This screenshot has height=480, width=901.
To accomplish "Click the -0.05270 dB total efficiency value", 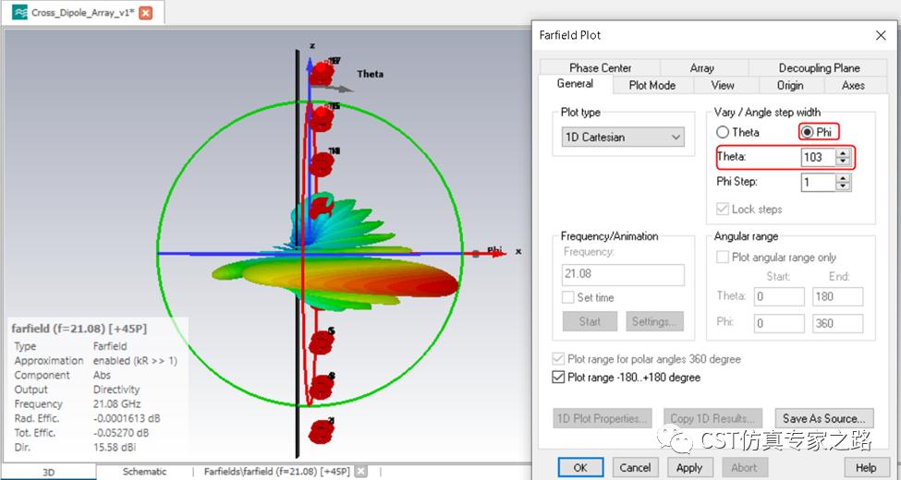I will (121, 432).
